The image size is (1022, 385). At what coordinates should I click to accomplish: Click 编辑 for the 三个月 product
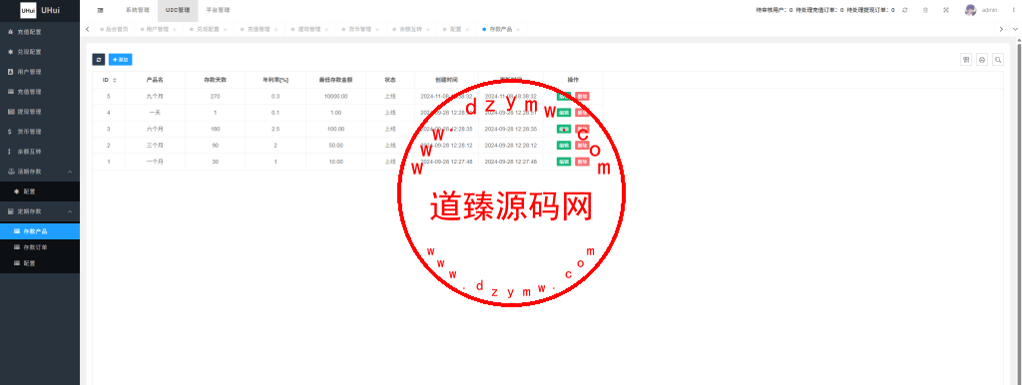coord(564,146)
